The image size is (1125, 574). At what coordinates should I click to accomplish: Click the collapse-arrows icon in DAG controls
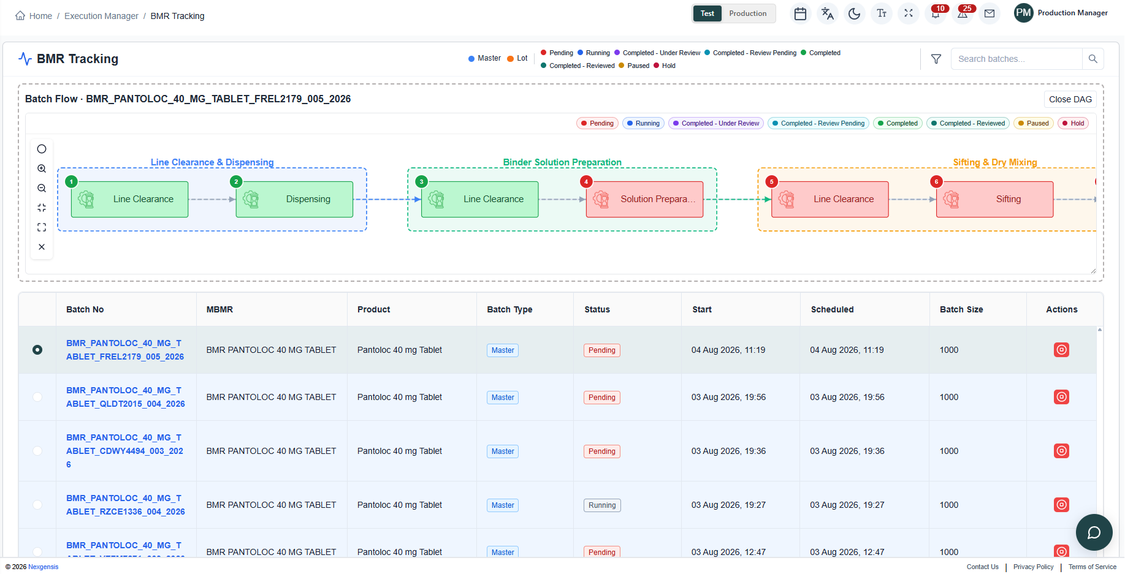42,208
